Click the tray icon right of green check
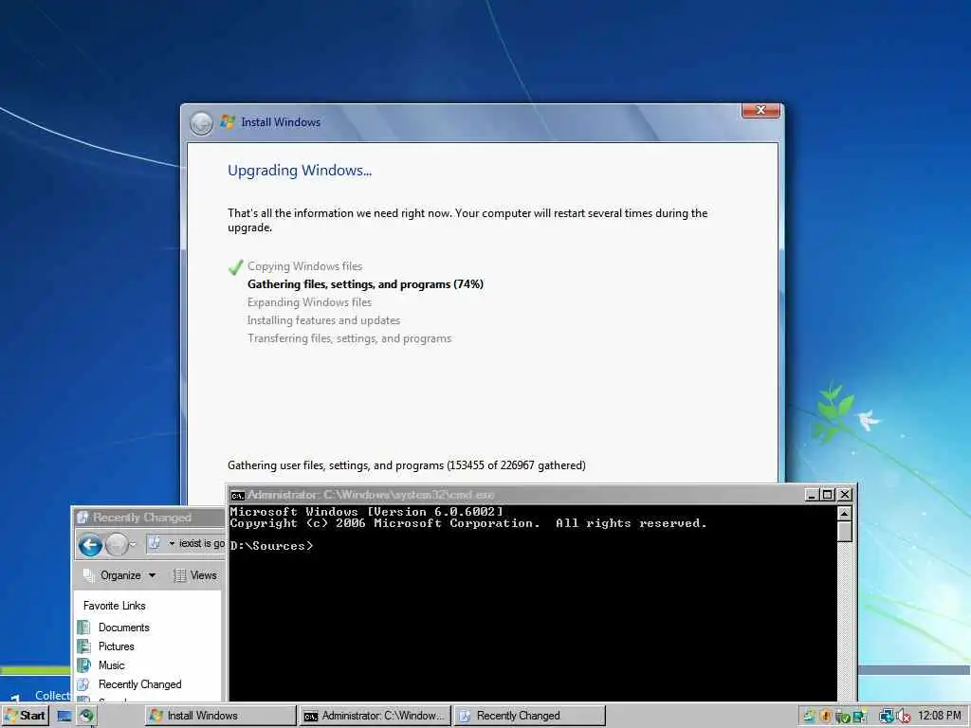The height and width of the screenshot is (728, 971). (860, 717)
